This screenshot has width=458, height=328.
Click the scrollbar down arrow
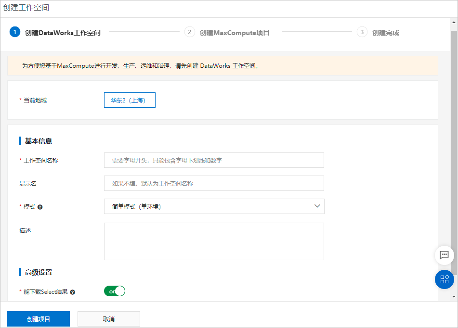click(454, 297)
